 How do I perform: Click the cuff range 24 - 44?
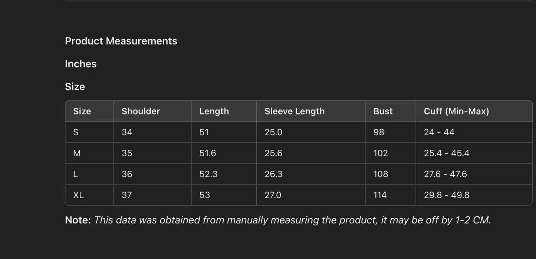coord(439,132)
